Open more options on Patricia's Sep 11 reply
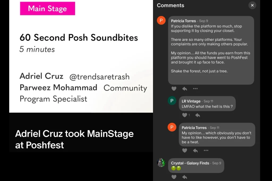The width and height of the screenshot is (272, 181). tap(206, 151)
